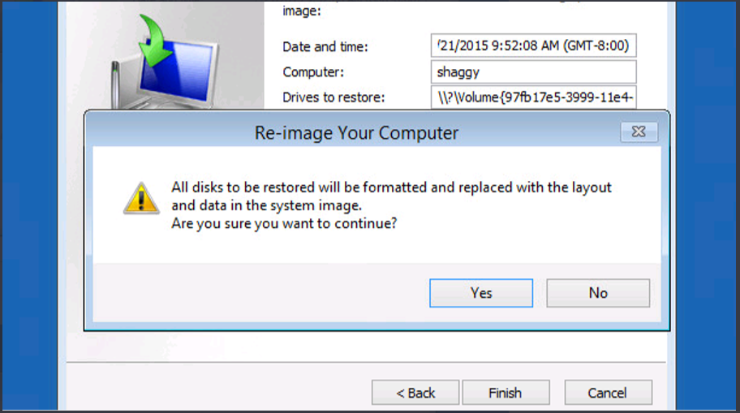Screen dimensions: 740x413
Task: Go back with the < Back button
Action: [x=415, y=393]
